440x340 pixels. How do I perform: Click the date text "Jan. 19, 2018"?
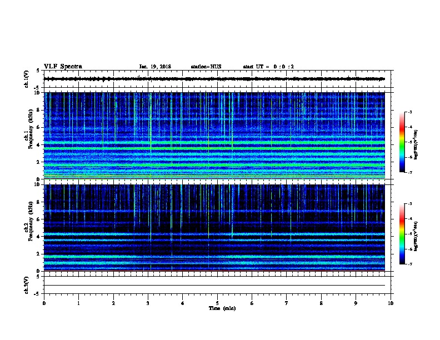click(155, 67)
